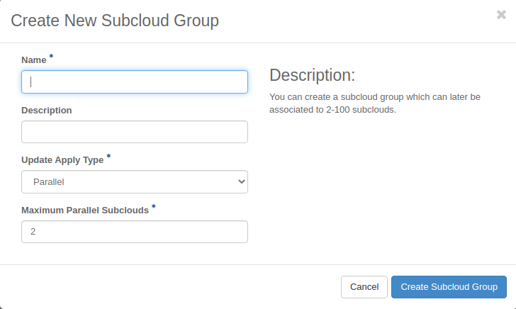Viewport: 516px width, 309px height.
Task: Focus the Description text box
Action: click(x=135, y=132)
